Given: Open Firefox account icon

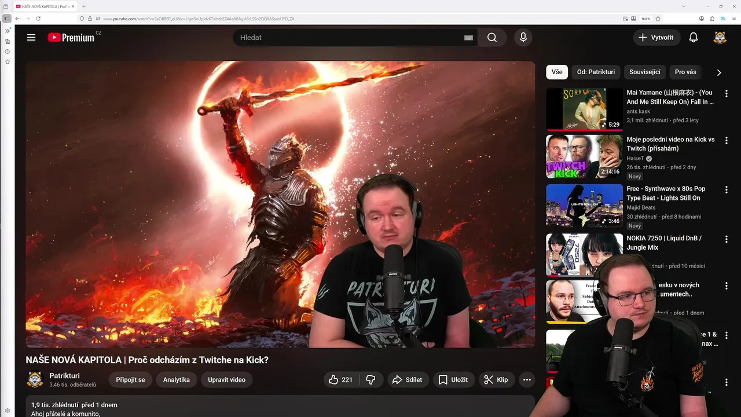Looking at the screenshot, I should [x=702, y=19].
